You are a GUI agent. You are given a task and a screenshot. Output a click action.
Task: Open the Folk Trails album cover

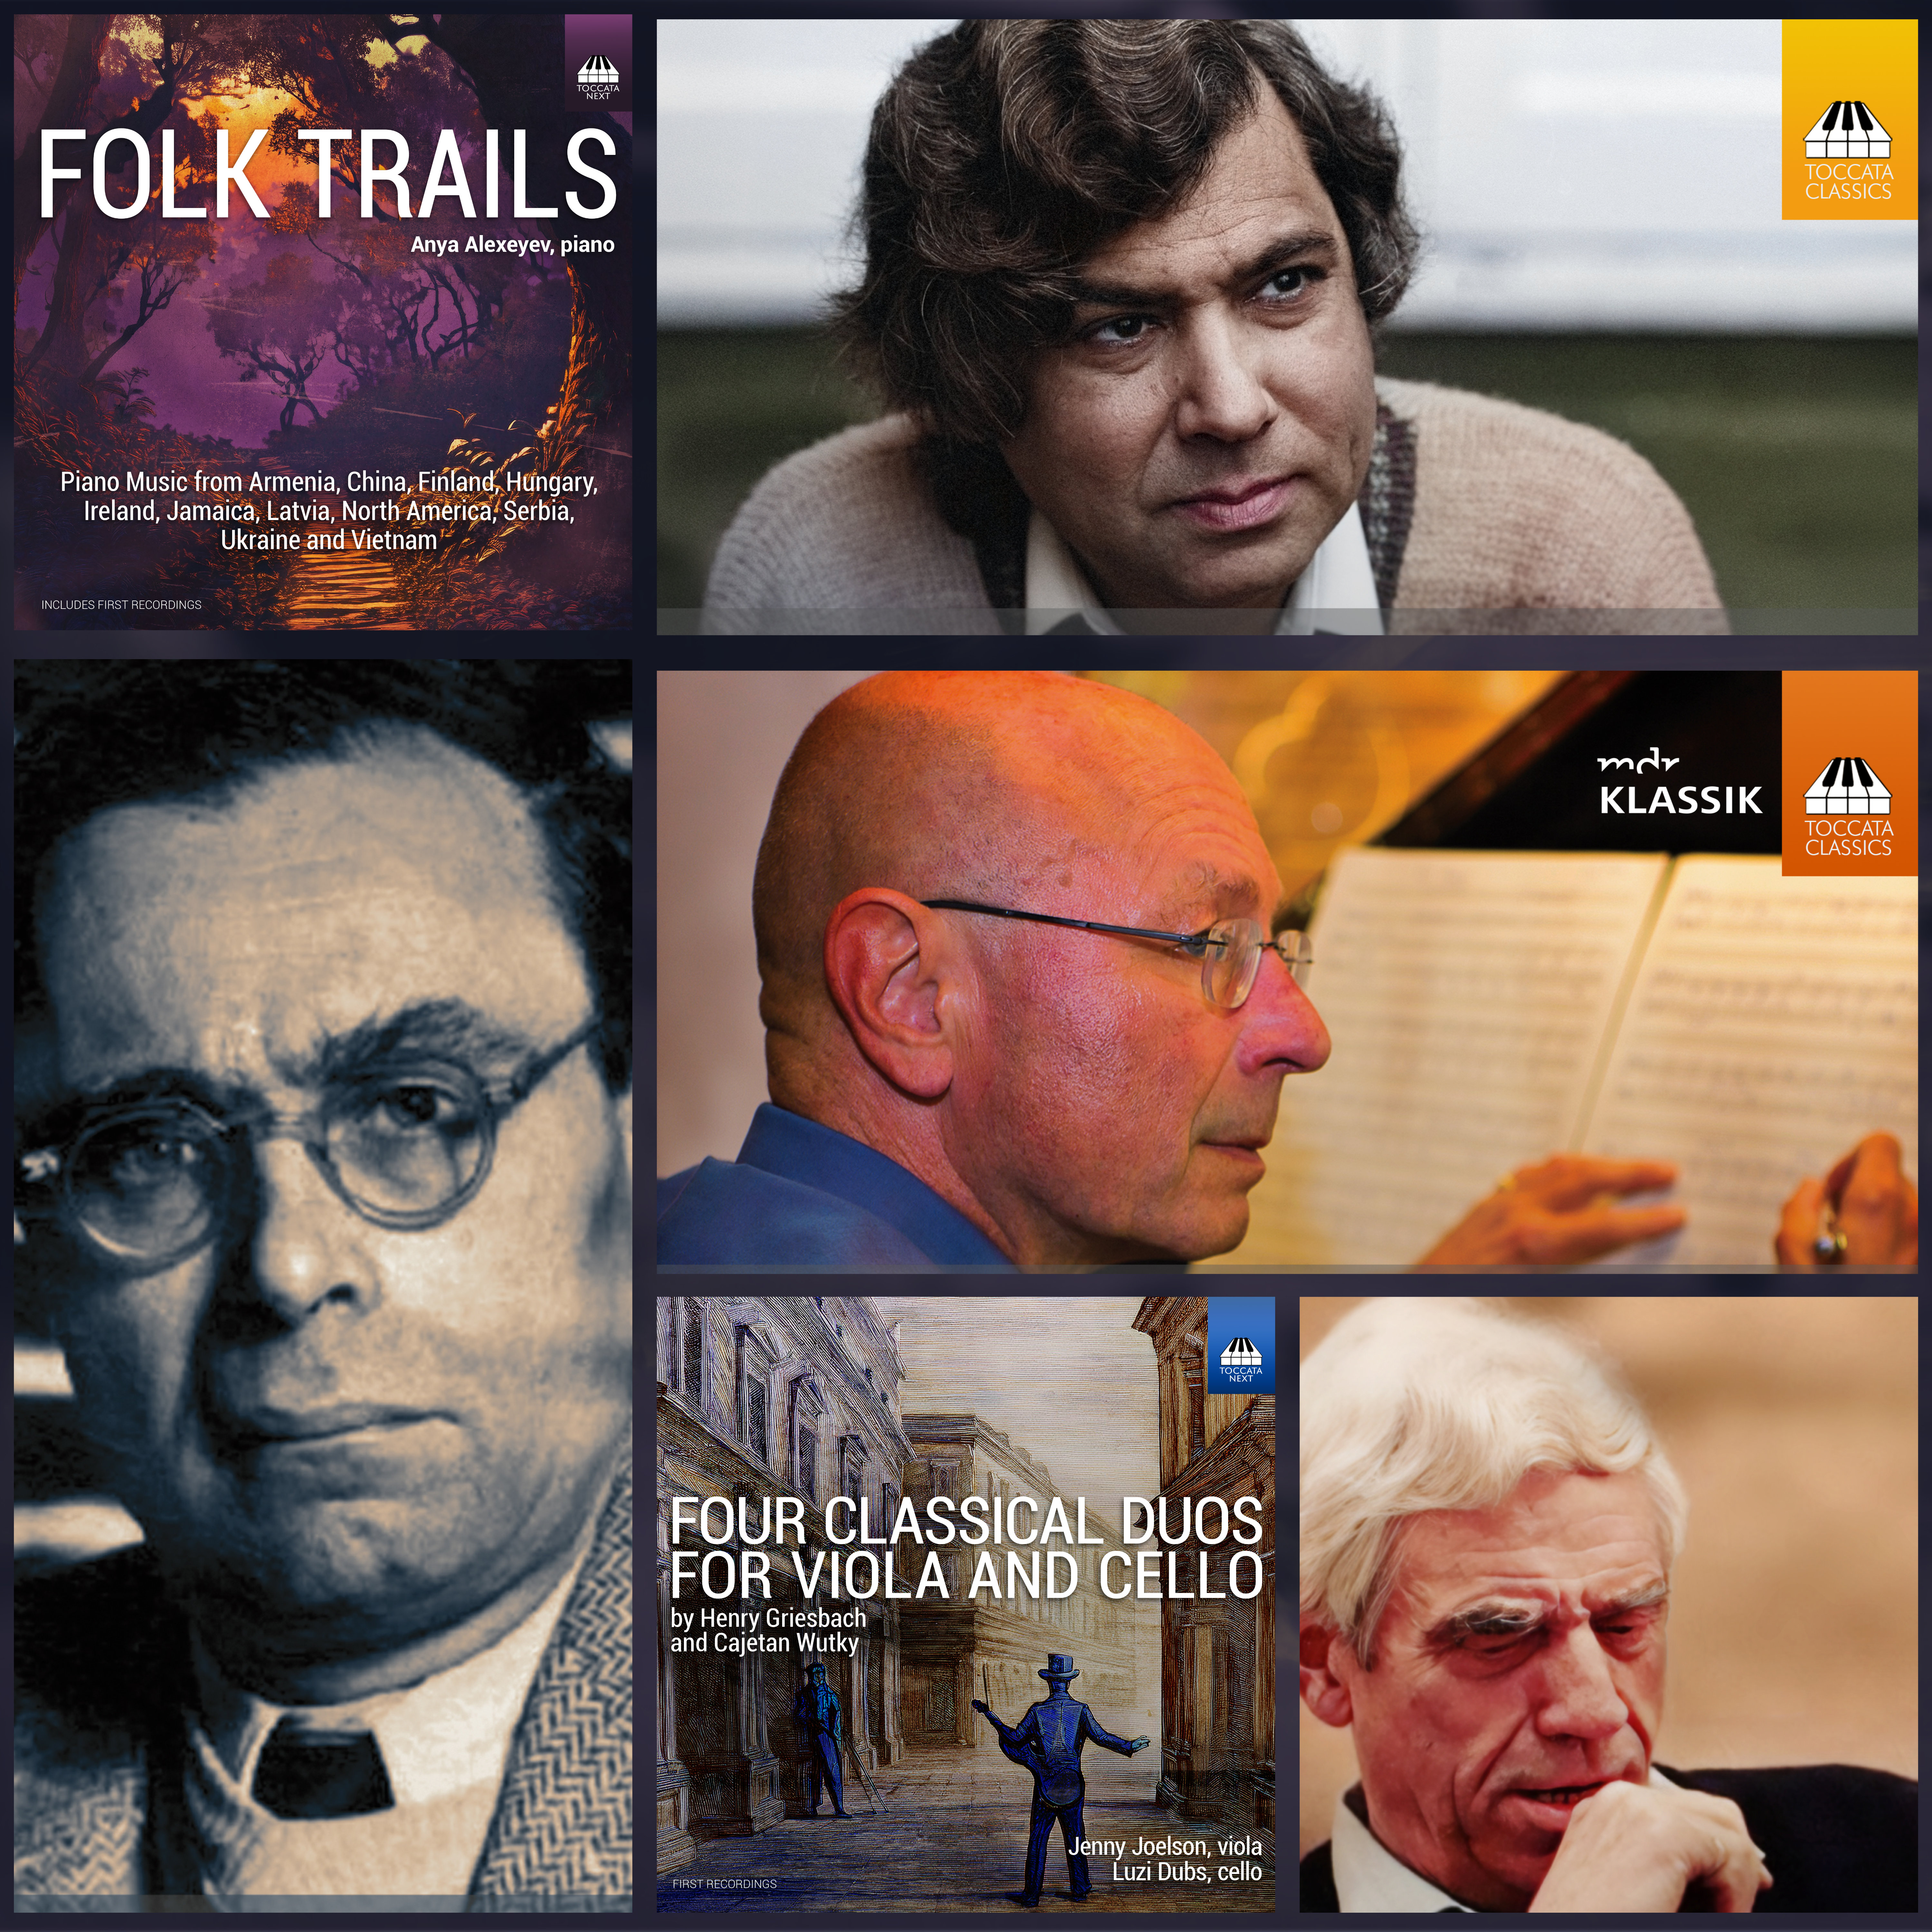(323, 322)
